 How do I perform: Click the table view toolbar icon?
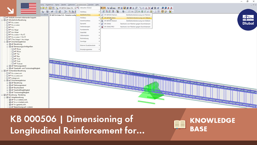(53, 8)
